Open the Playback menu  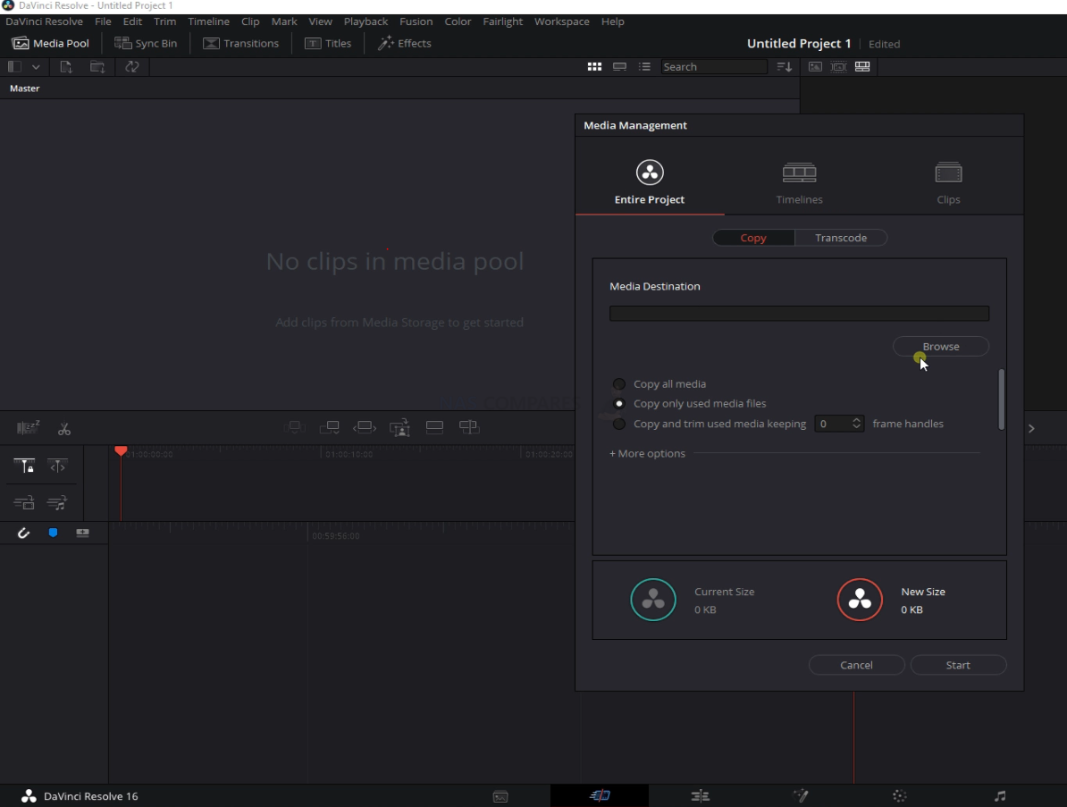[x=365, y=21]
